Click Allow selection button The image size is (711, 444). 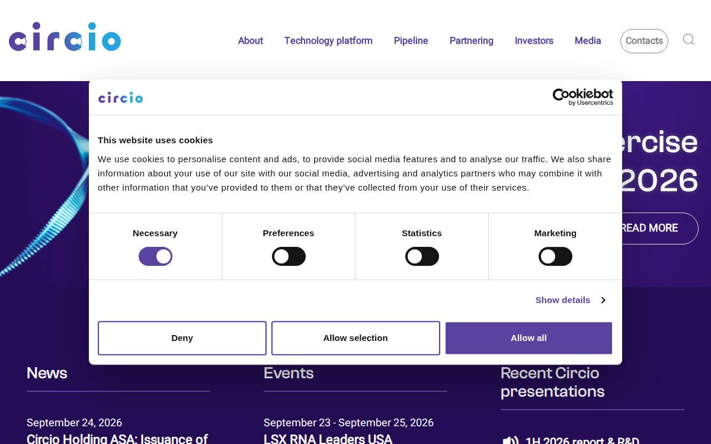[x=355, y=338]
